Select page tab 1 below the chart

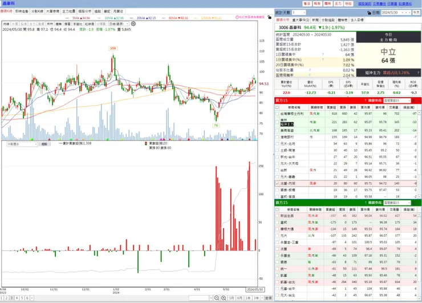tap(2, 298)
